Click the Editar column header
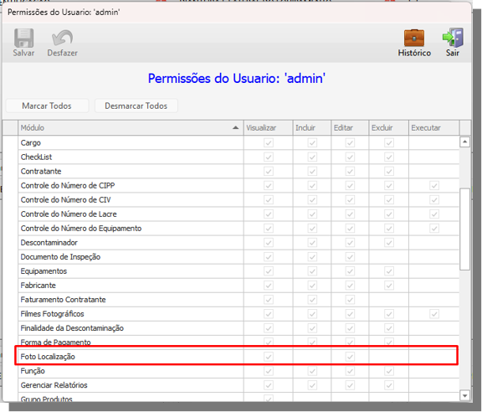The image size is (482, 412). pos(350,127)
